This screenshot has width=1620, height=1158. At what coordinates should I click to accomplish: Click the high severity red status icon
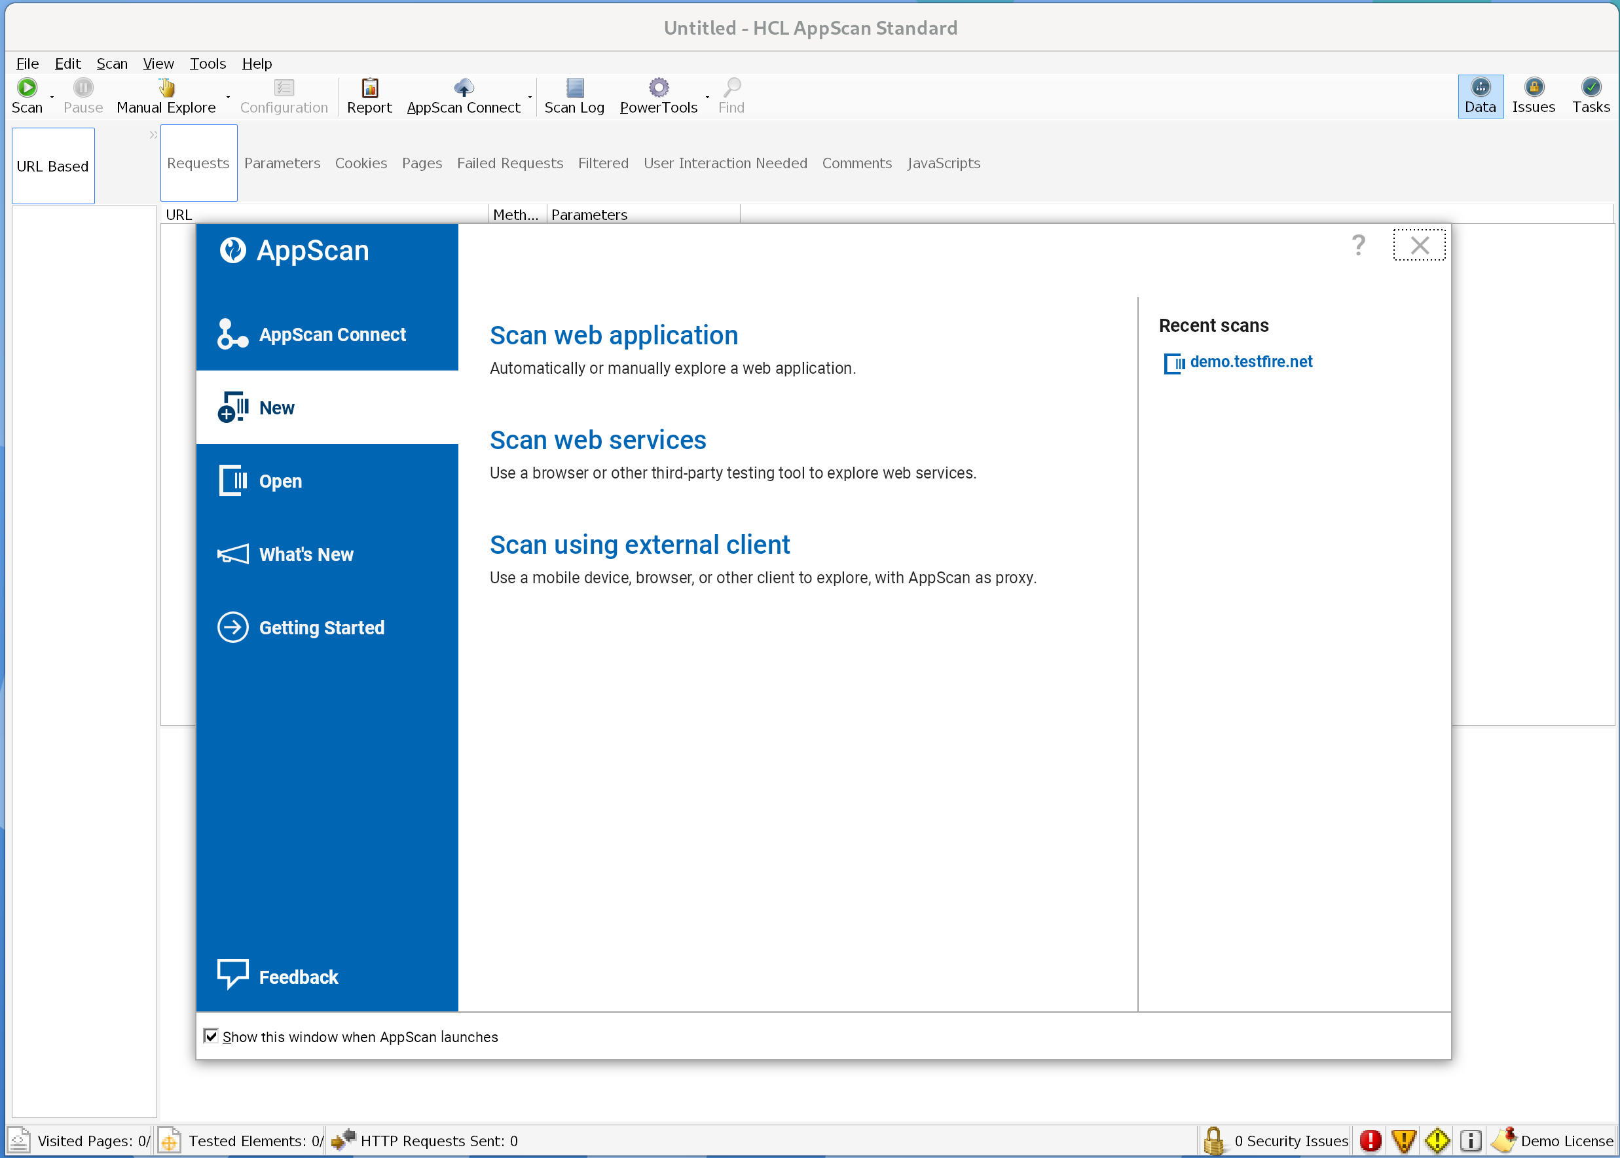(x=1370, y=1140)
